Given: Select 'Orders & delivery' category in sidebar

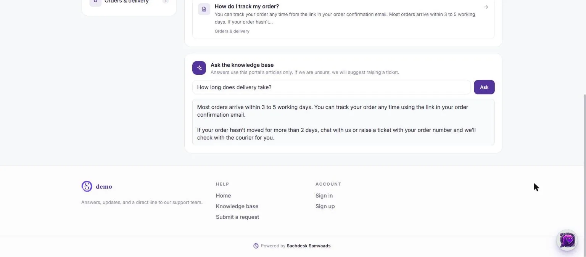Looking at the screenshot, I should (129, 3).
